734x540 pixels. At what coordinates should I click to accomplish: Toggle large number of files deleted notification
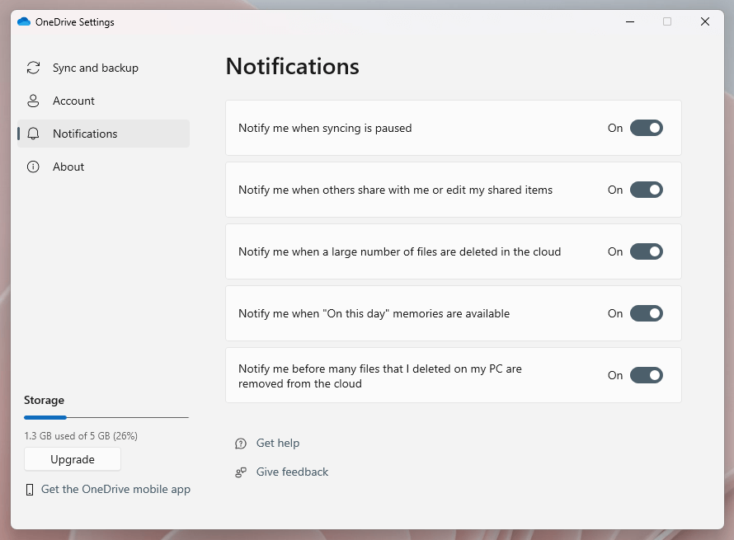[646, 251]
